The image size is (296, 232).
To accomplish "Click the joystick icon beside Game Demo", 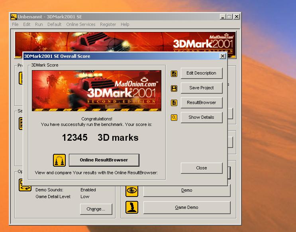I will pos(132,207).
